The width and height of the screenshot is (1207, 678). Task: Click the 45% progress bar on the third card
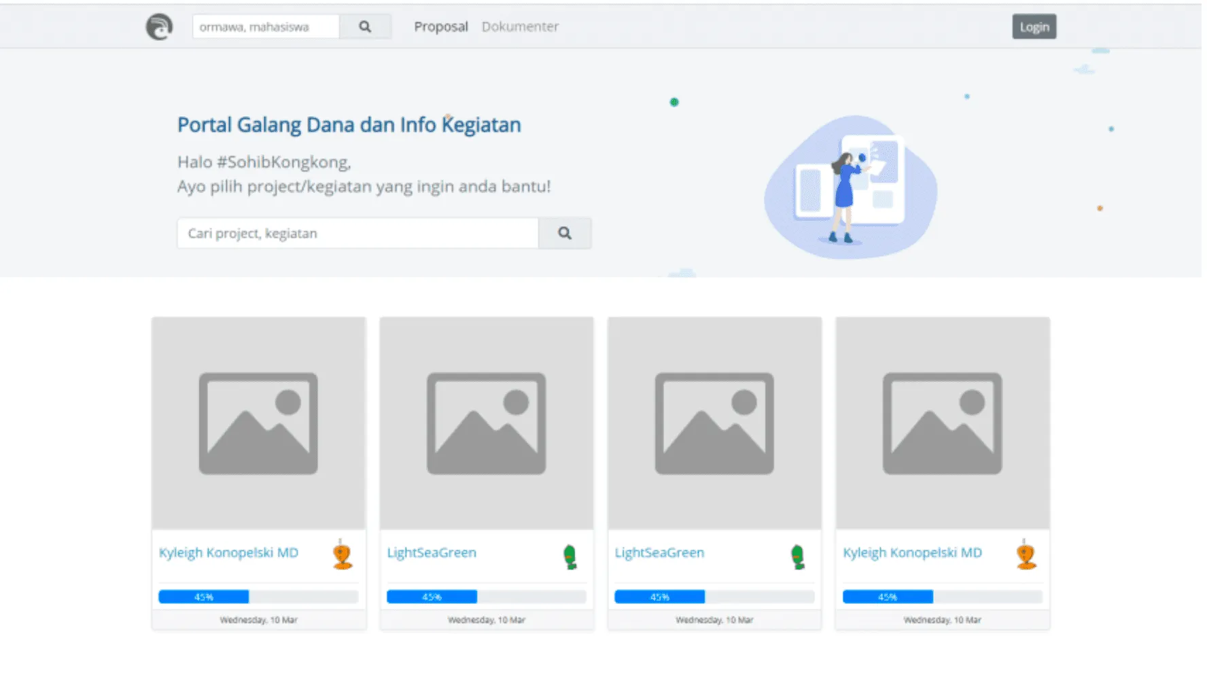[x=714, y=596]
